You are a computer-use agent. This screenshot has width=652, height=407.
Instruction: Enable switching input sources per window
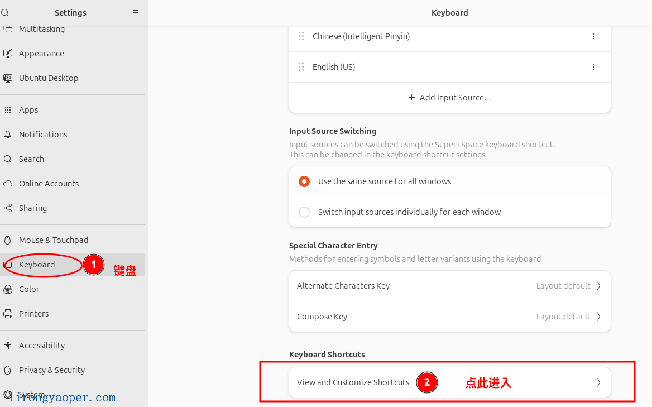304,212
